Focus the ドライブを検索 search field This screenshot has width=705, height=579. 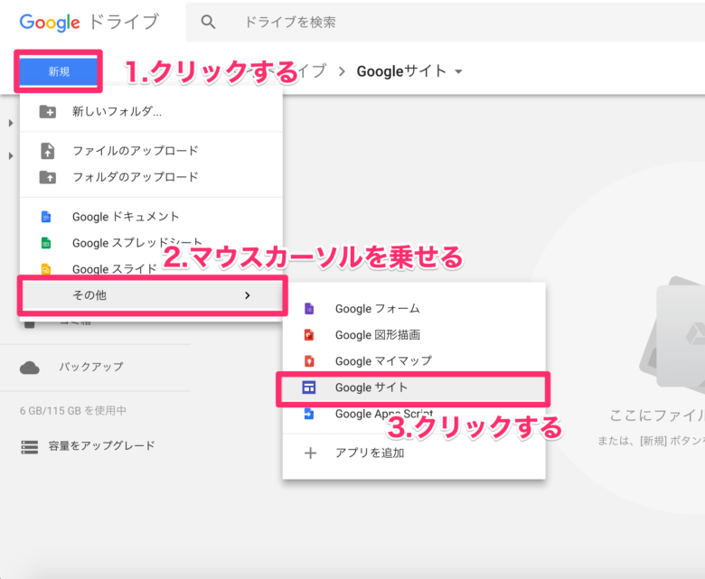[445, 22]
